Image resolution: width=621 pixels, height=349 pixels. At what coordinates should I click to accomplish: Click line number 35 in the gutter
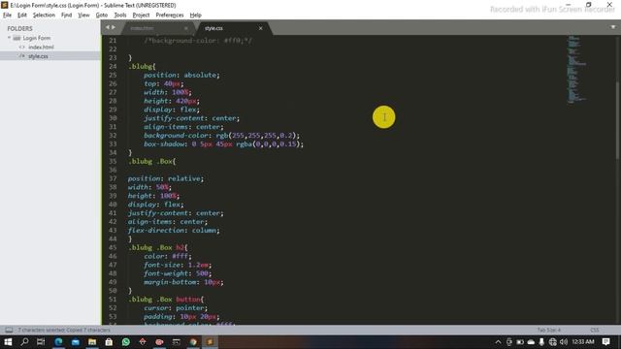(113, 162)
